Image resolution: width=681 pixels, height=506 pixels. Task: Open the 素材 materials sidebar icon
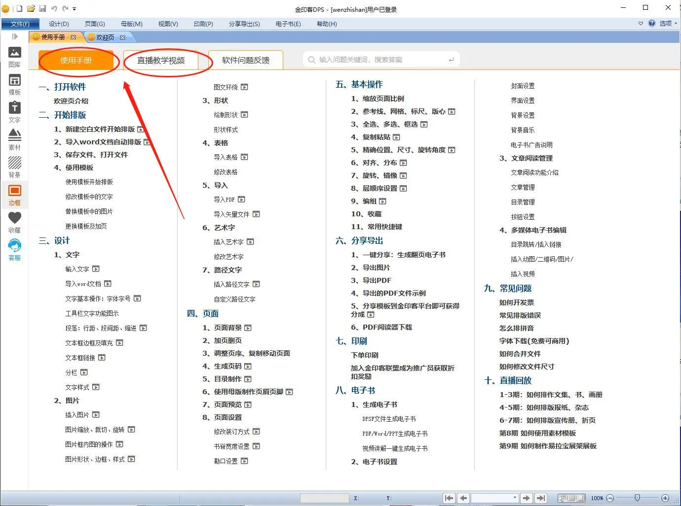[x=15, y=139]
